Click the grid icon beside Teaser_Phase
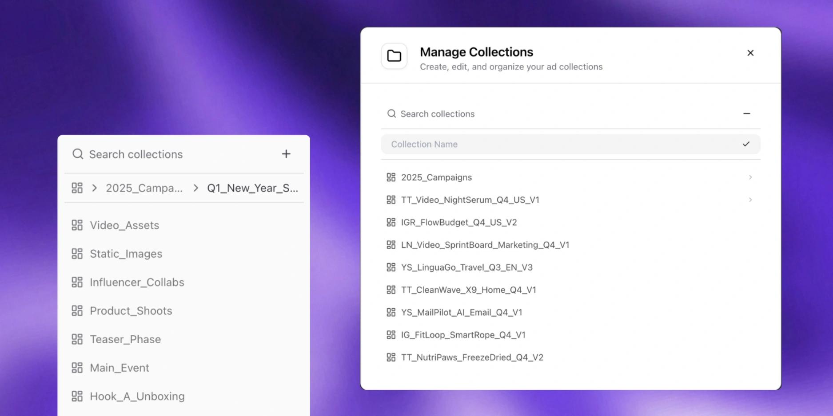This screenshot has width=833, height=416. 77,339
